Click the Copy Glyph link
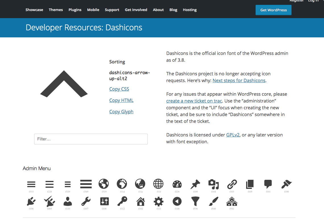This screenshot has height=220, width=324. (121, 112)
